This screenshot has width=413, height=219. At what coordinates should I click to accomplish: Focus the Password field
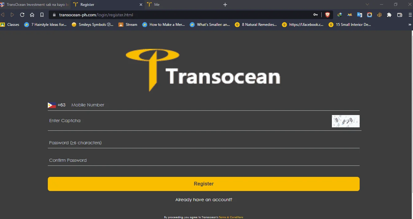[204, 143]
